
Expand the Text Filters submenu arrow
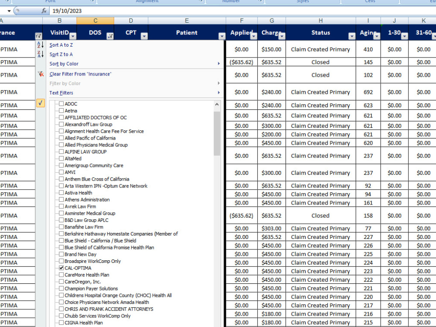[219, 92]
